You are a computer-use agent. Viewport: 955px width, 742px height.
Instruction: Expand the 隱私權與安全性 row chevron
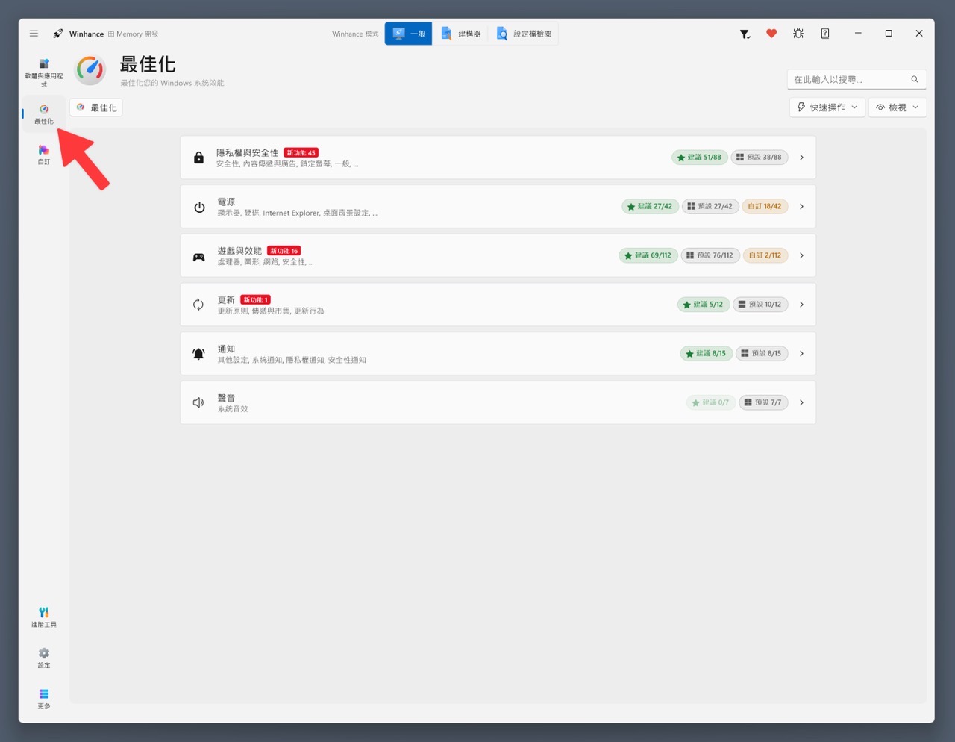pos(801,158)
